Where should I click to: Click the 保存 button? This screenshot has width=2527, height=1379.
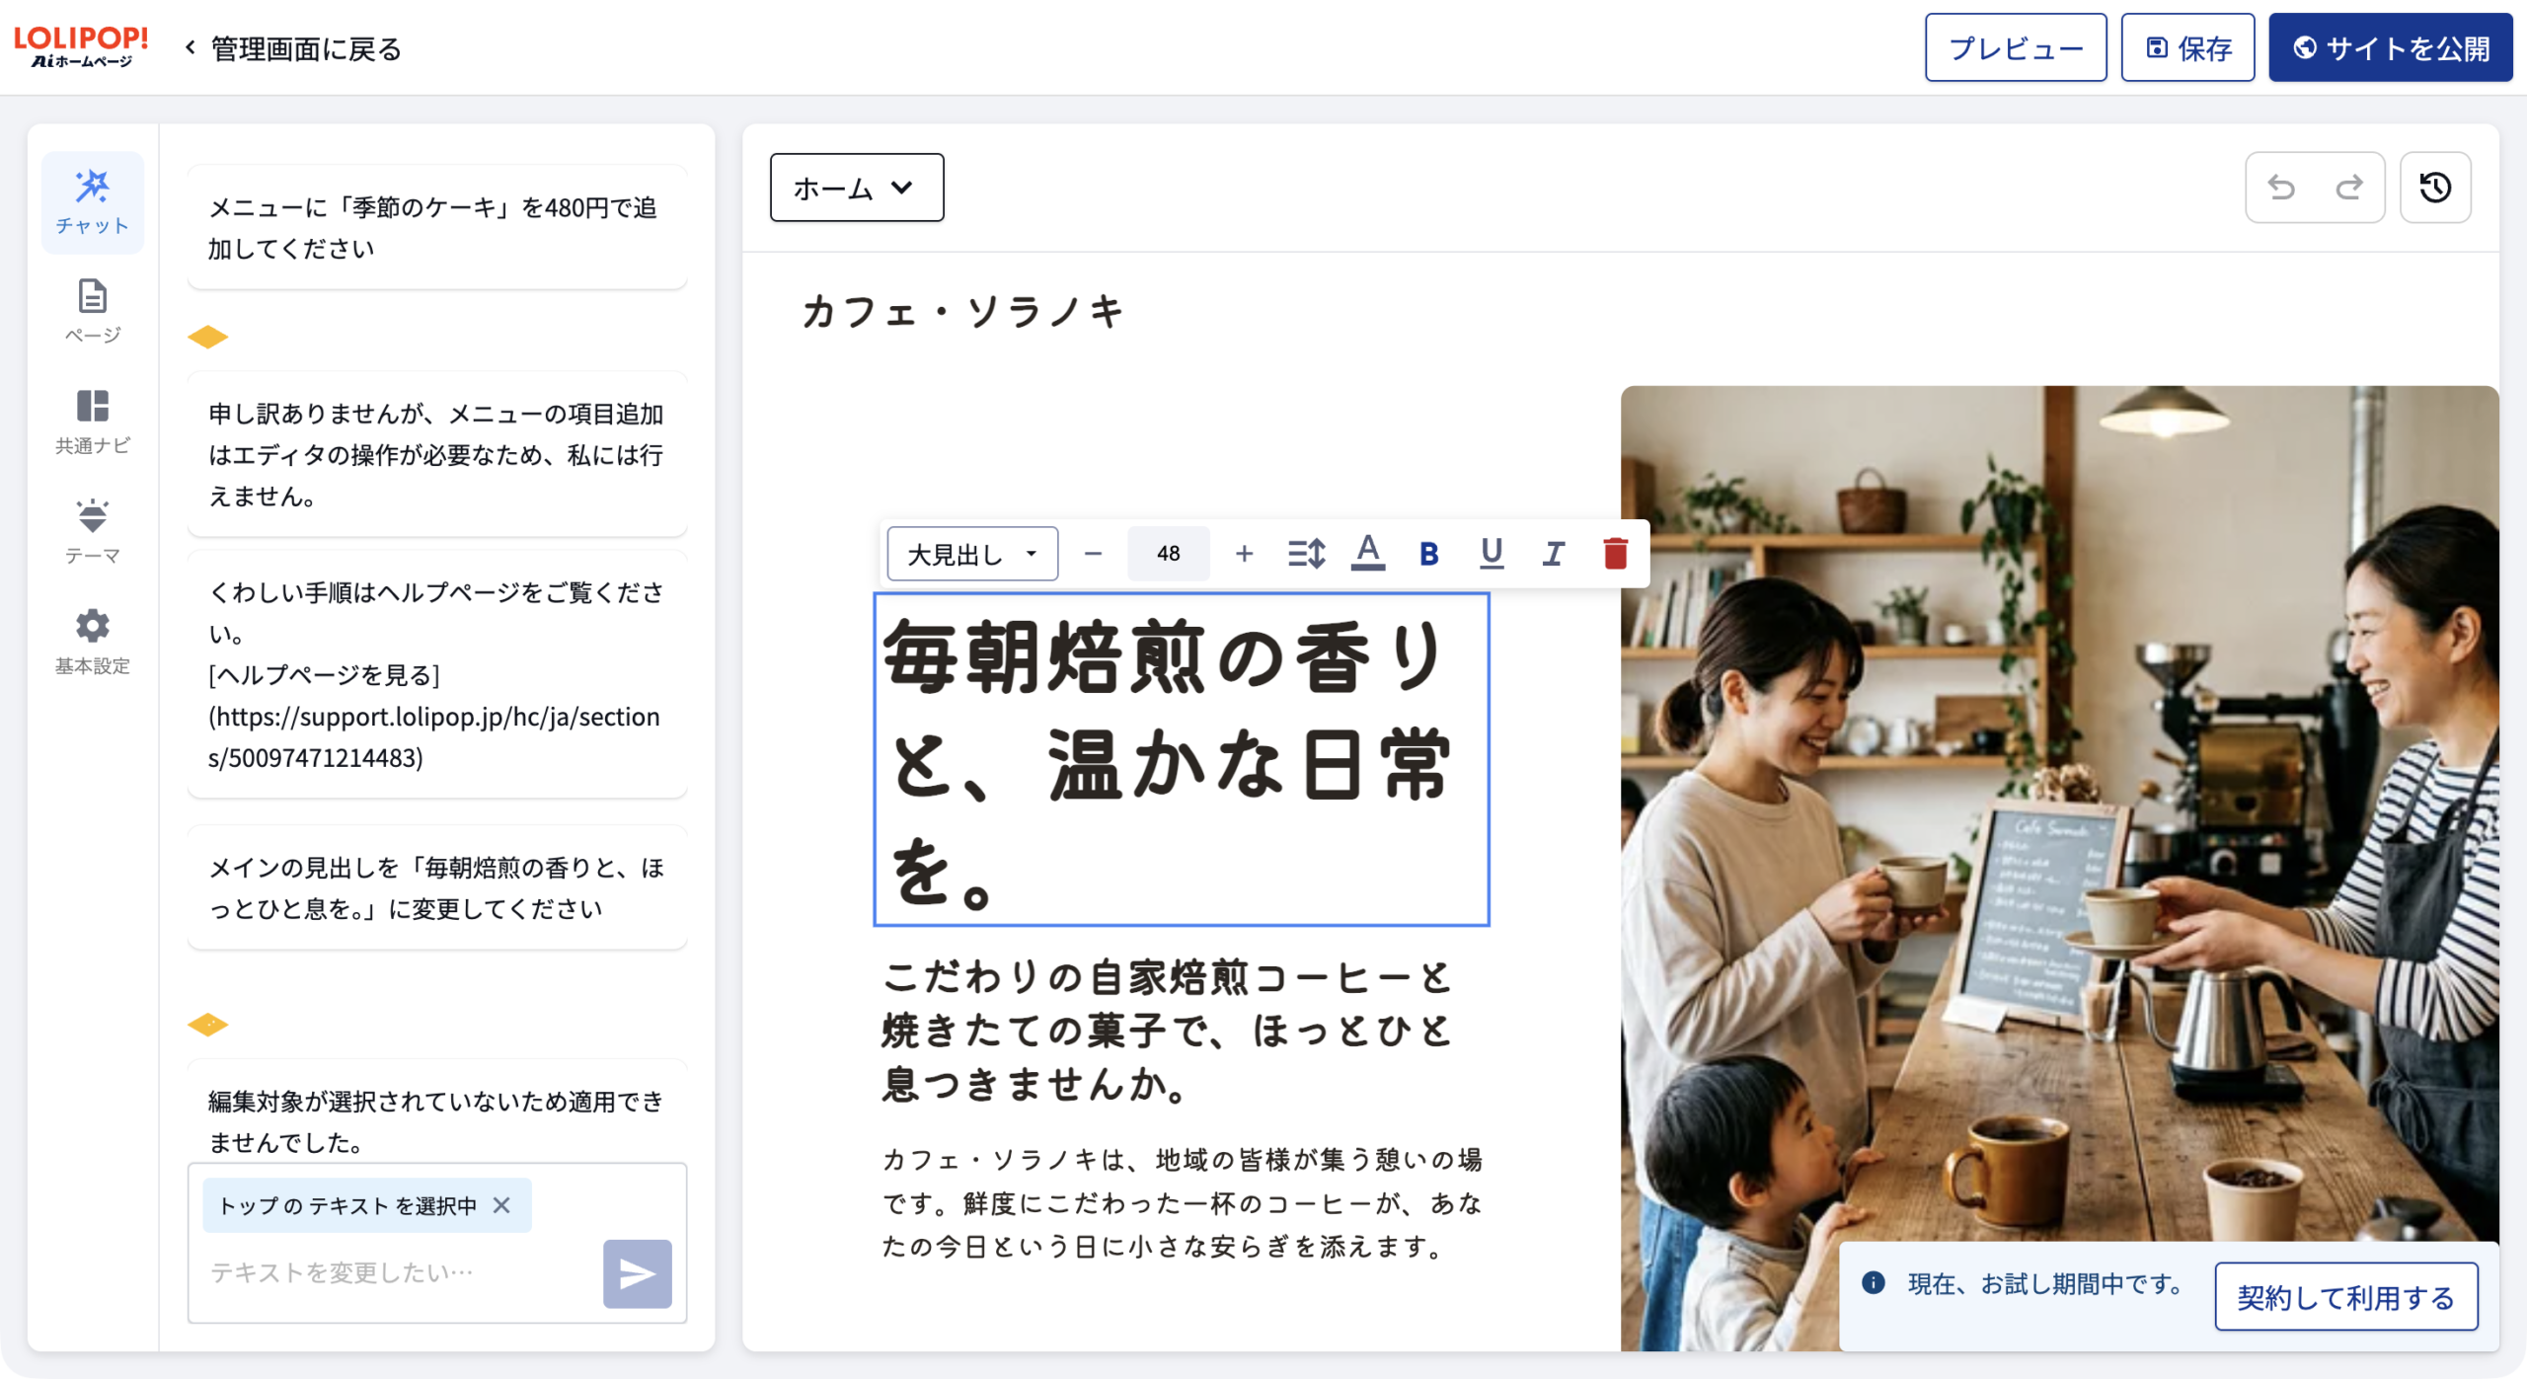[2187, 47]
